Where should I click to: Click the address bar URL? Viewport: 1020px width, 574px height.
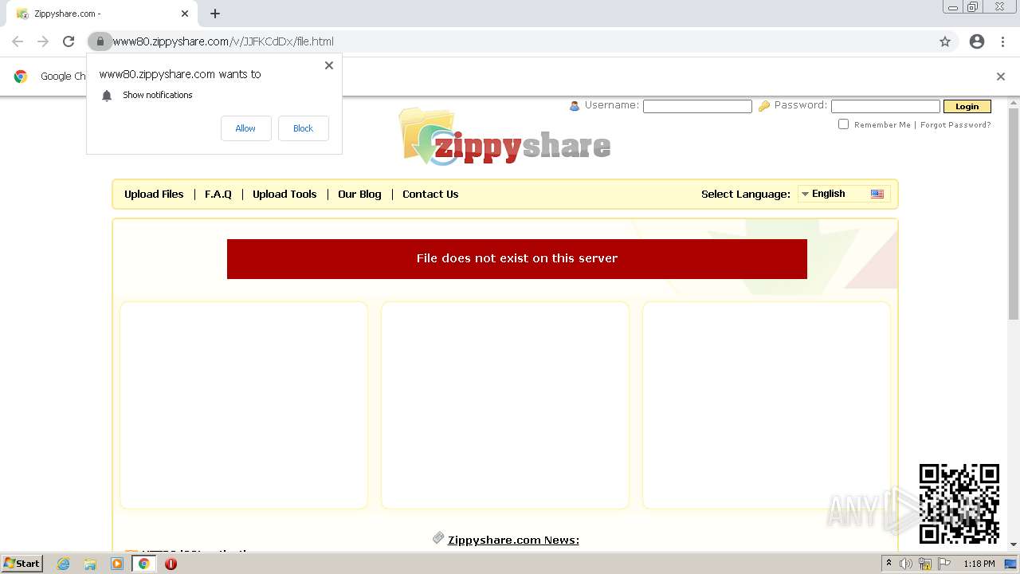coord(223,41)
